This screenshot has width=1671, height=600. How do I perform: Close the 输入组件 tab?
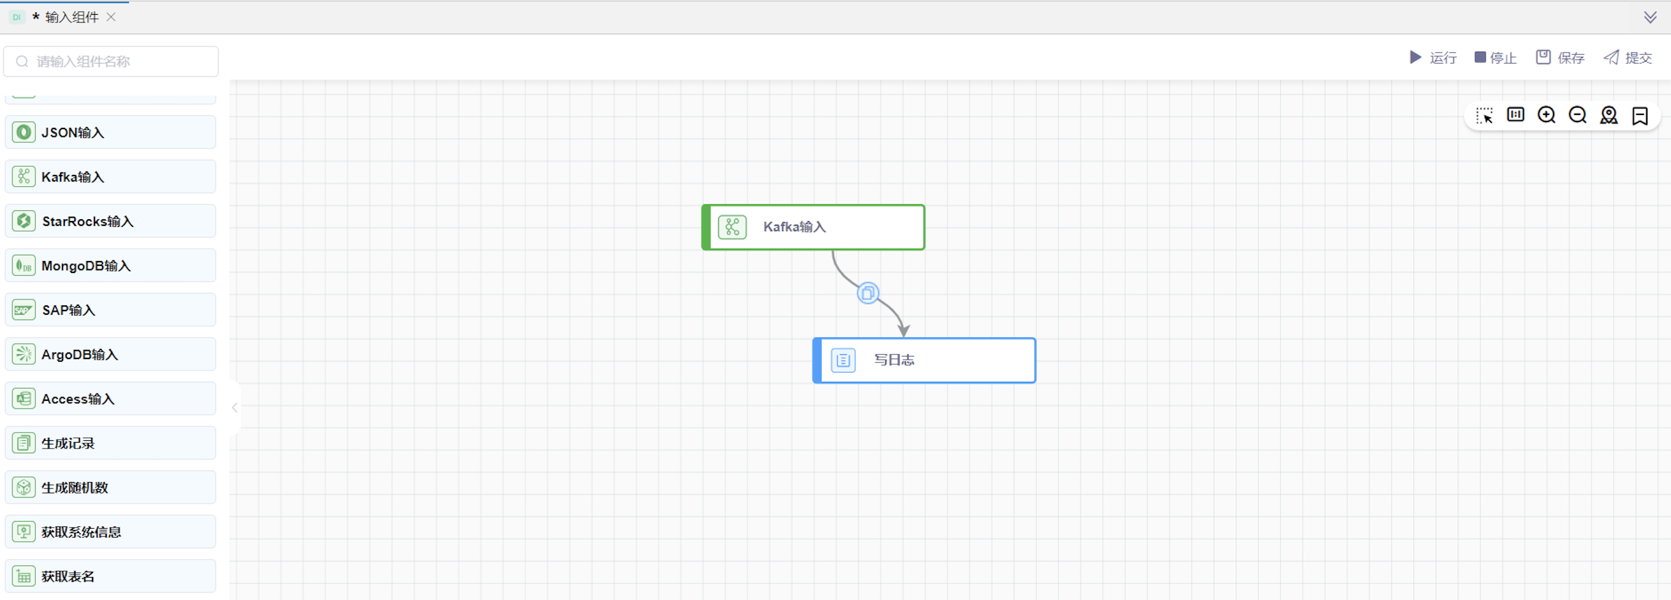click(111, 17)
